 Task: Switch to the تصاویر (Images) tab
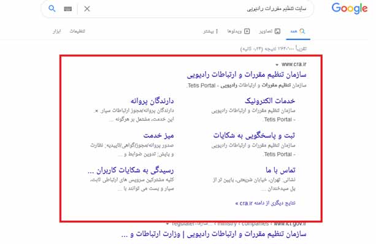click(269, 31)
